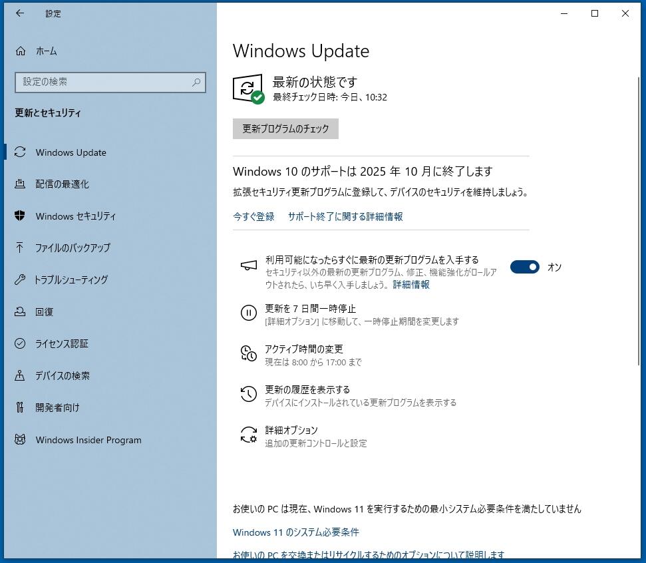This screenshot has width=646, height=563.
Task: Click the history icon for update history
Action: click(248, 394)
